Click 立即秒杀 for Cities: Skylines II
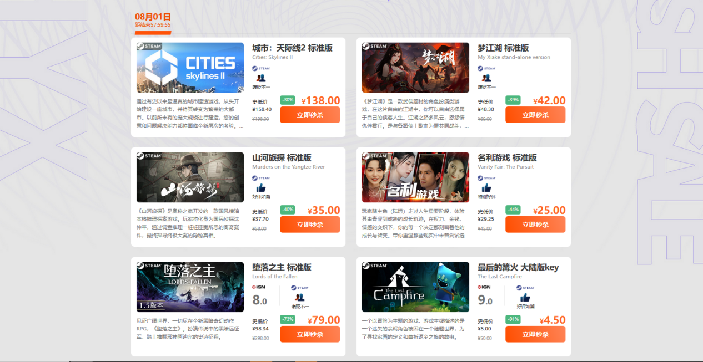 [x=310, y=115]
